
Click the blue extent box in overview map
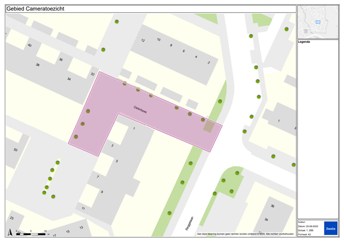pos(318,22)
